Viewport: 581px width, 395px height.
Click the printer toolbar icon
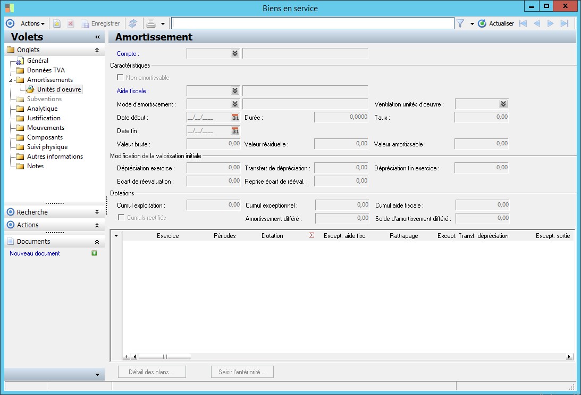click(151, 23)
